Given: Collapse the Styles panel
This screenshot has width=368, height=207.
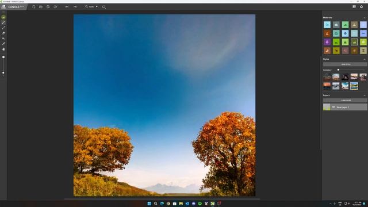Looking at the screenshot, I should tap(365, 59).
